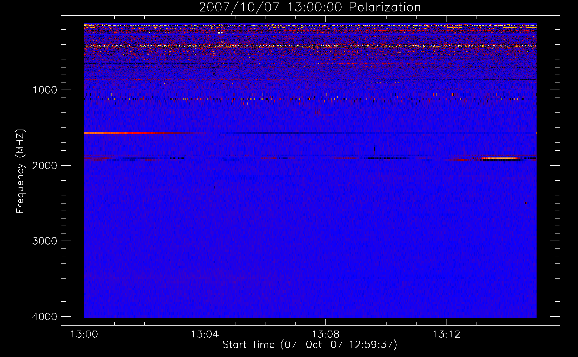This screenshot has height=357, width=578.
Task: Click the plot title '2007/10/07 13:00:00 Polarization'
Action: 310,7
